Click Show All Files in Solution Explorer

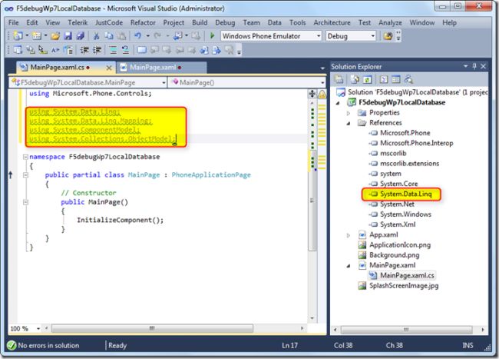pos(355,79)
